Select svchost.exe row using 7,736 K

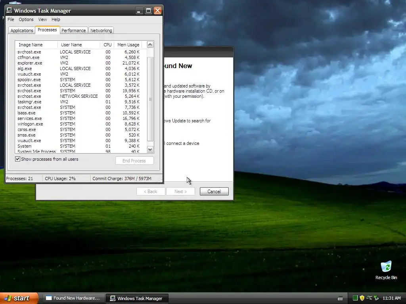79,107
